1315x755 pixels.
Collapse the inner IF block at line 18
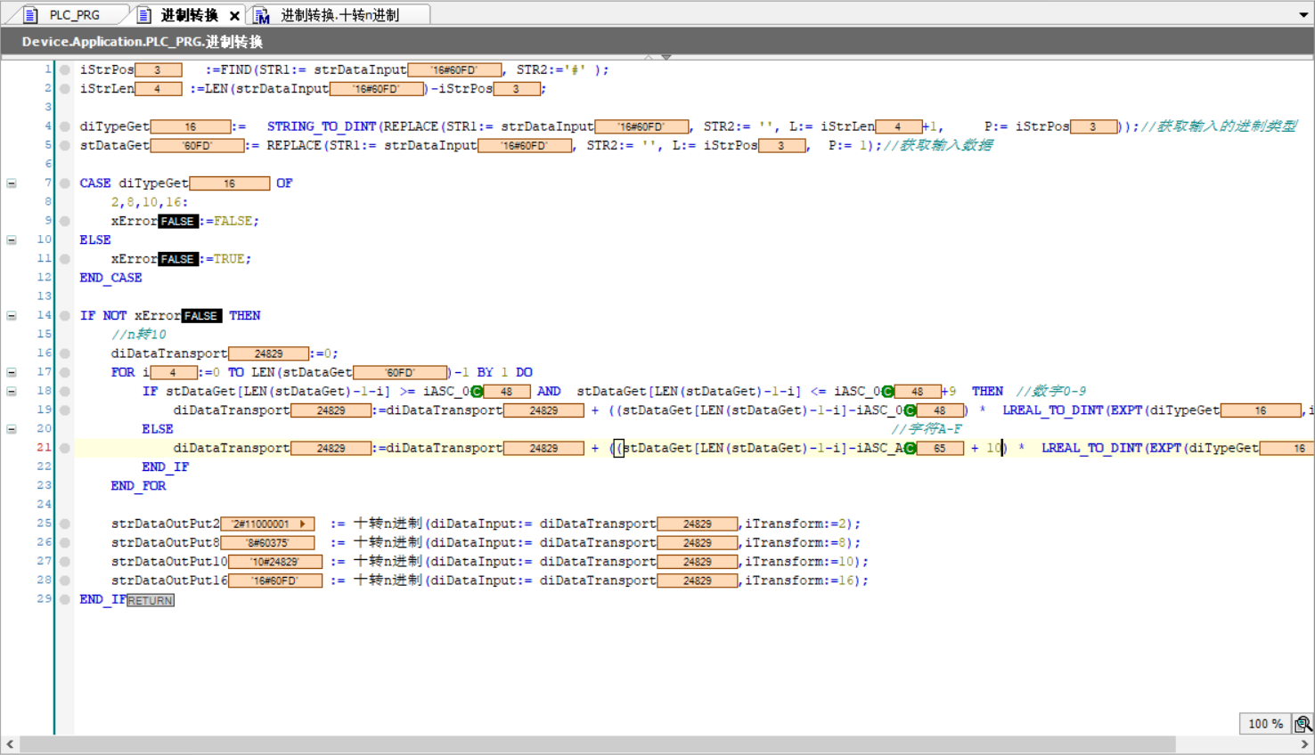tap(12, 391)
